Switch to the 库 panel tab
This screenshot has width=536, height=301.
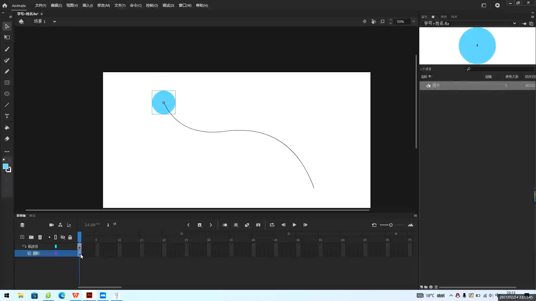pos(433,17)
